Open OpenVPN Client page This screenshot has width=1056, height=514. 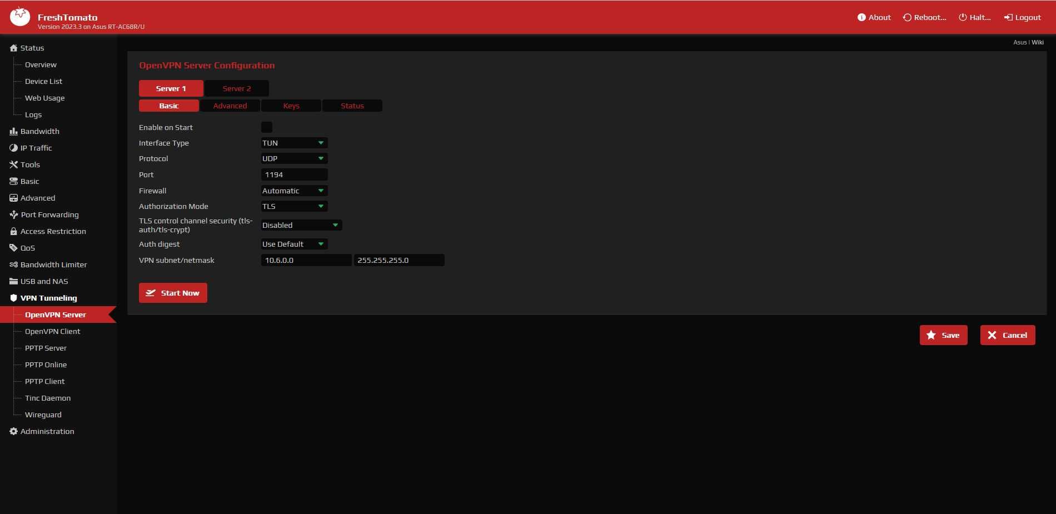(52, 331)
